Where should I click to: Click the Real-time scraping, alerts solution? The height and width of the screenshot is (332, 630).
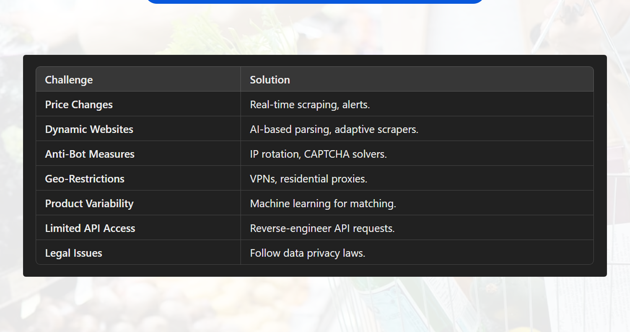coord(310,104)
